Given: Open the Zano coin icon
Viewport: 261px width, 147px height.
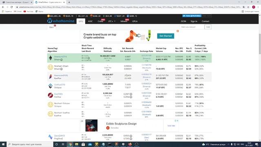Looking at the screenshot, I should pos(51,137).
